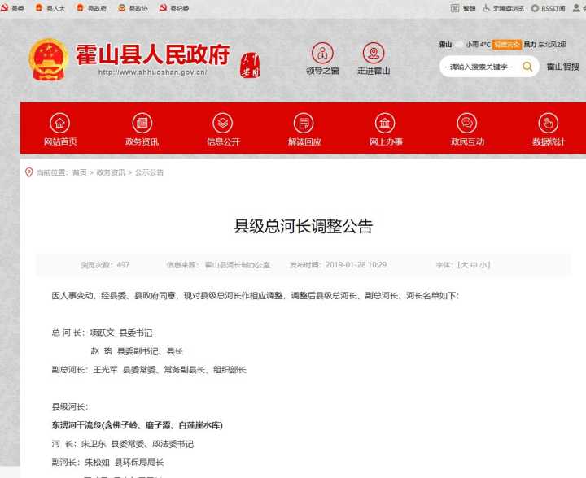Screen dimensions: 586x478
Task: Open 网上办事 menu item
Action: click(x=386, y=129)
